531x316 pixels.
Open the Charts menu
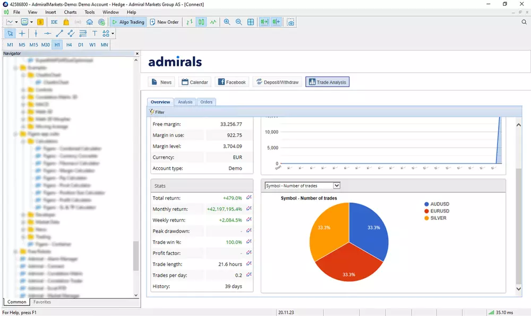tap(70, 12)
